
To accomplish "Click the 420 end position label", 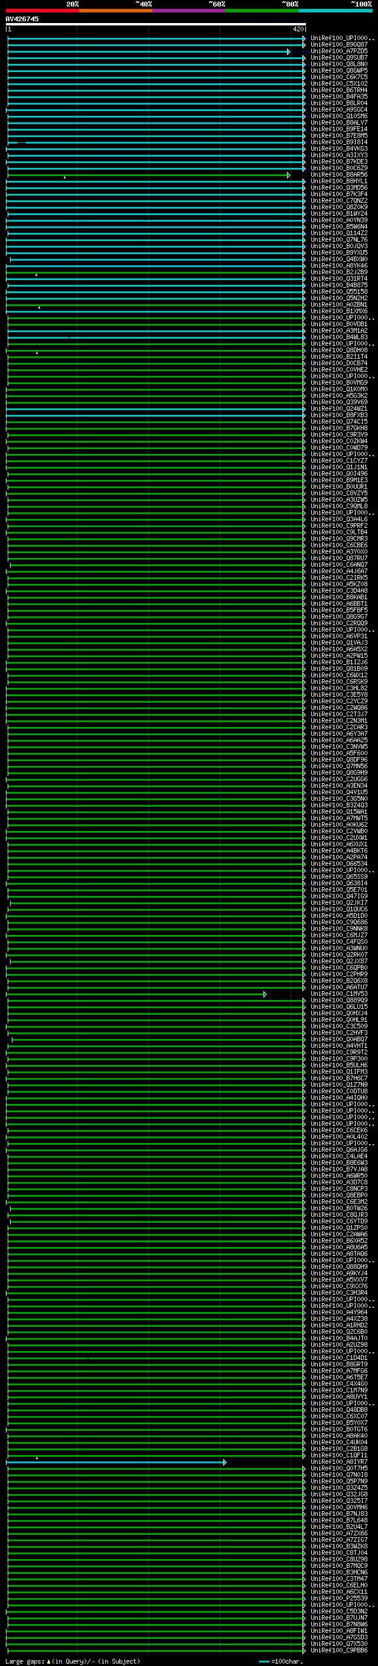I will [x=298, y=29].
